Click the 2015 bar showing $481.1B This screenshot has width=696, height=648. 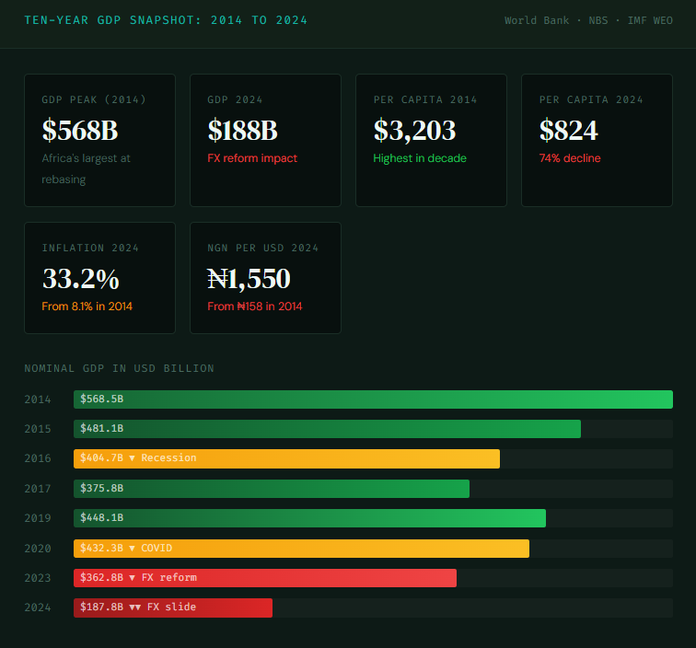[x=327, y=429]
